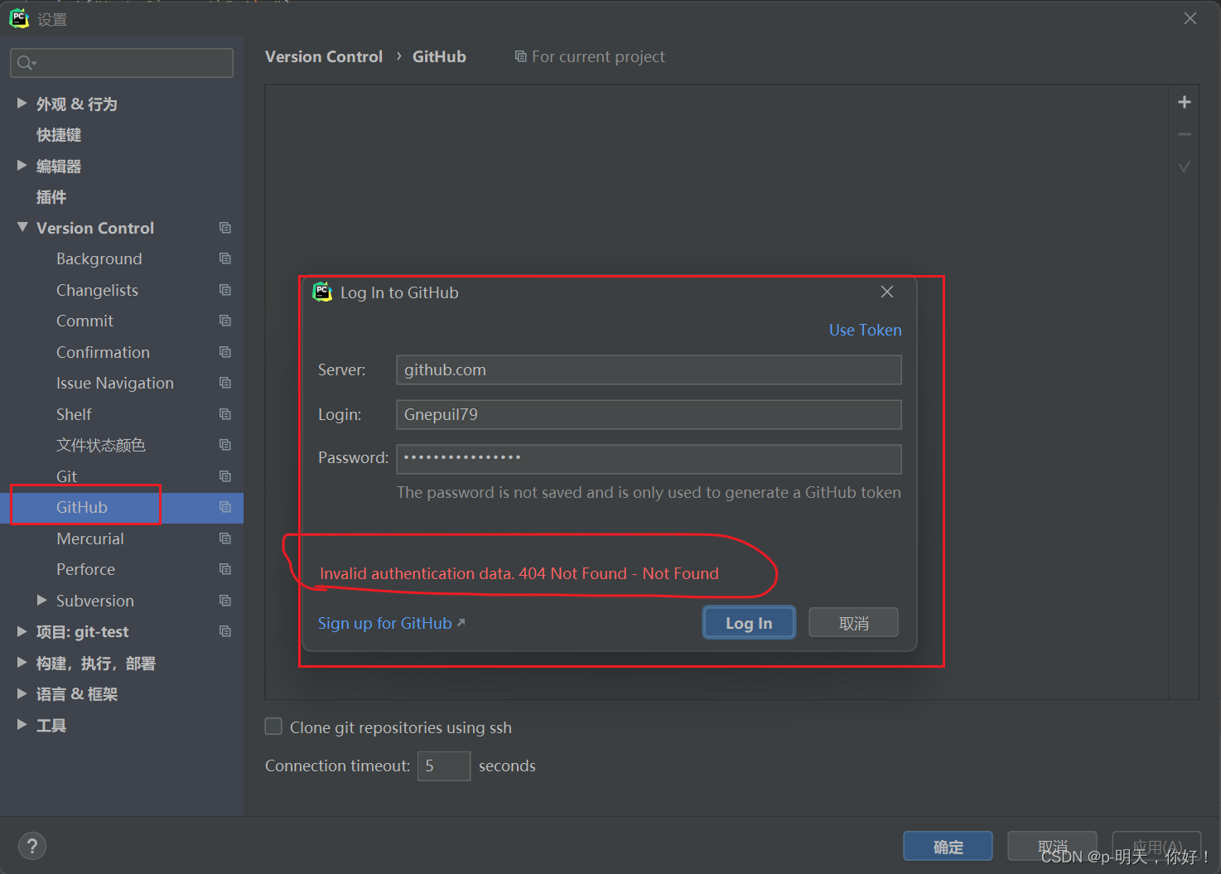Focus the Password field
Screen dimensions: 1221x874
pos(649,459)
